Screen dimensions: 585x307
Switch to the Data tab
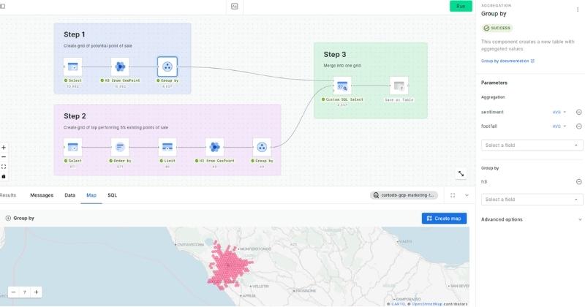coord(69,195)
